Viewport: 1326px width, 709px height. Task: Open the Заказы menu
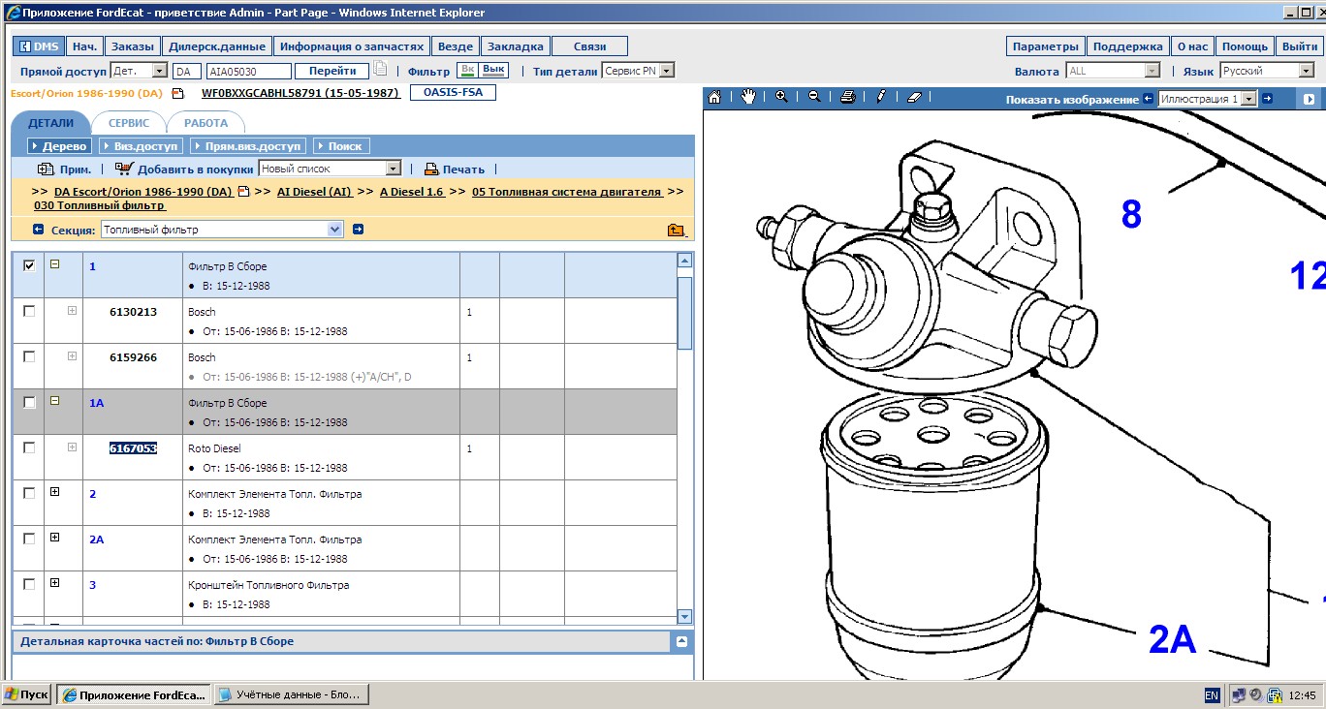click(x=133, y=46)
